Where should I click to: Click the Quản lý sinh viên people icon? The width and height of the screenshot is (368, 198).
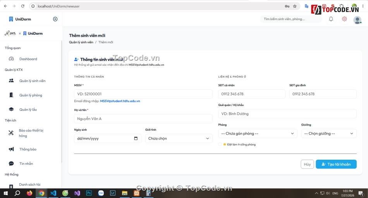point(11,80)
